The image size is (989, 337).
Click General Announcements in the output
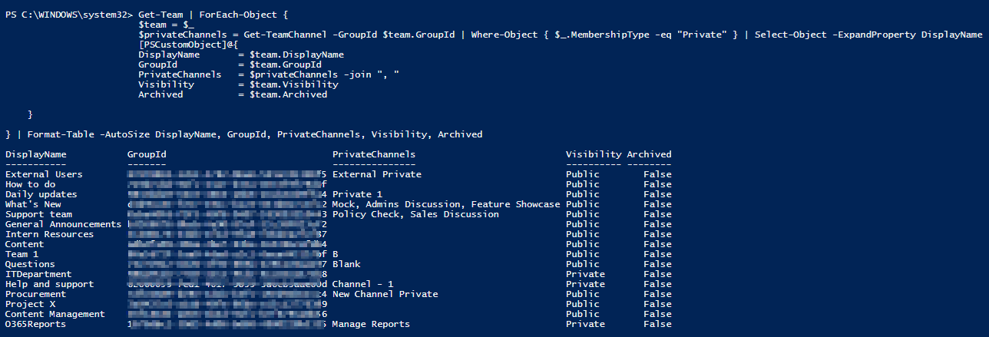pos(64,224)
